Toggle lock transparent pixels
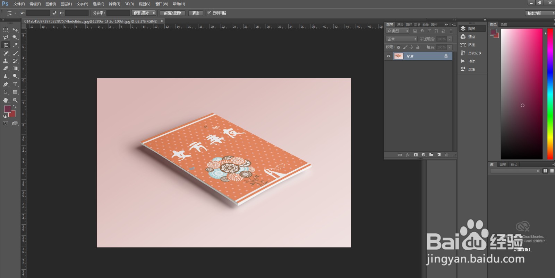This screenshot has height=278, width=555. tap(399, 47)
